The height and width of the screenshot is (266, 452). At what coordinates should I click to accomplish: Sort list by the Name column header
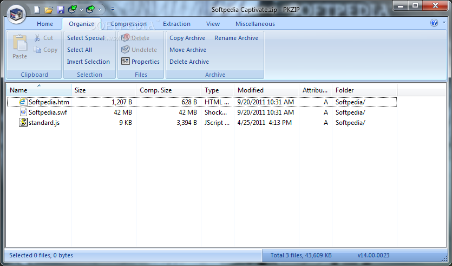39,90
